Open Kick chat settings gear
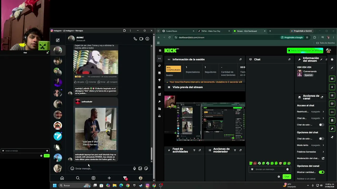Image resolution: width=337 pixels, height=189 pixels. 279,177
